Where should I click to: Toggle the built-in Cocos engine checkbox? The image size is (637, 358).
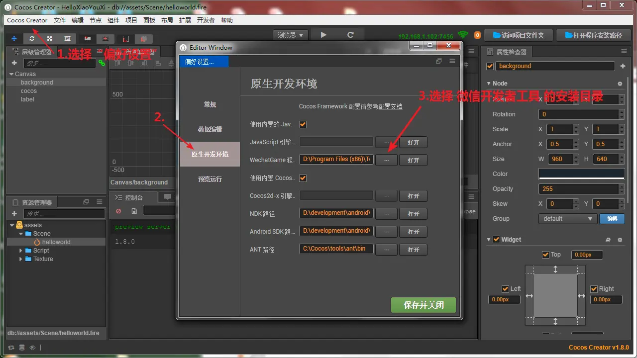[x=303, y=178]
